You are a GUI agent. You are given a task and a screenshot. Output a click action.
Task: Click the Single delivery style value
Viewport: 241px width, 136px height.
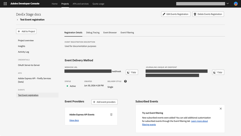(x=110, y=87)
